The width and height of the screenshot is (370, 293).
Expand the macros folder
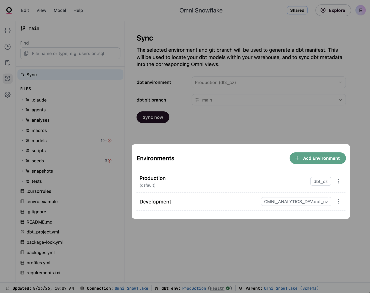click(x=22, y=130)
